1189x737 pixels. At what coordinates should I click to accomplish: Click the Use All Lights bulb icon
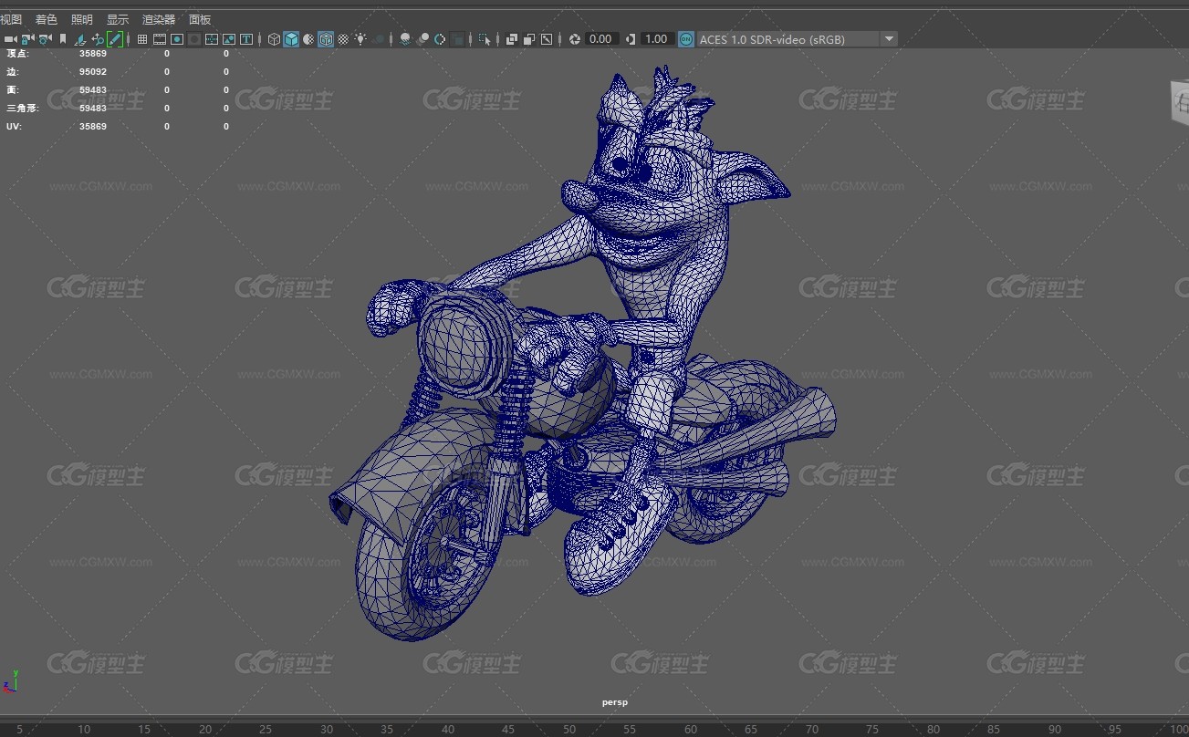click(360, 39)
